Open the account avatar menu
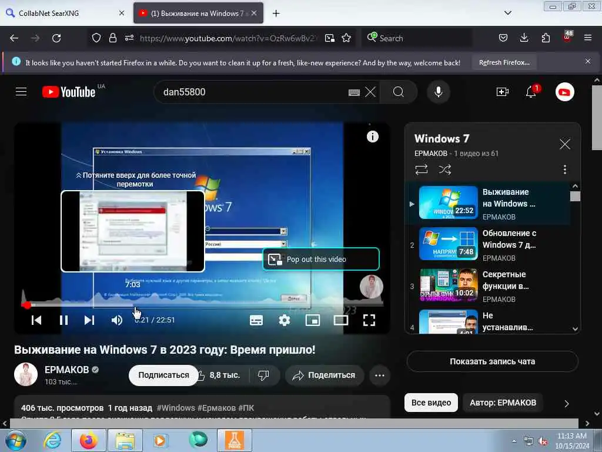Screen dimensions: 602x452 (x=564, y=92)
